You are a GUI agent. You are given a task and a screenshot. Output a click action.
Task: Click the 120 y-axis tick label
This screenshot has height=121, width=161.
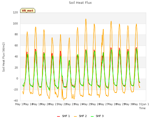coord(15,12)
